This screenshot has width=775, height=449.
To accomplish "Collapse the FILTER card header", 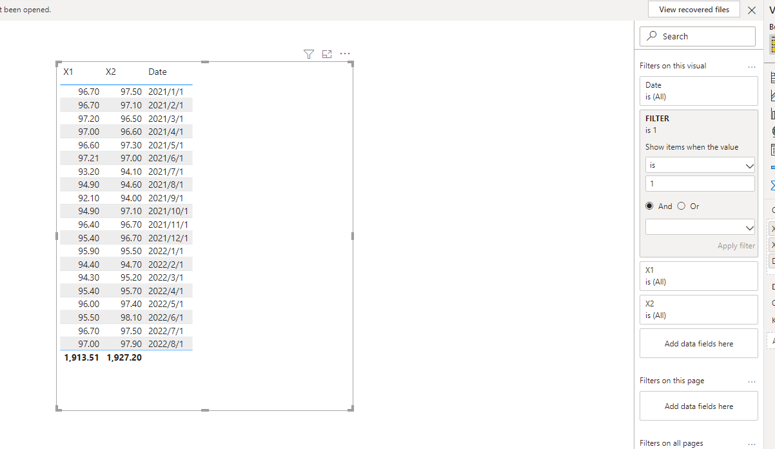I will (x=699, y=124).
